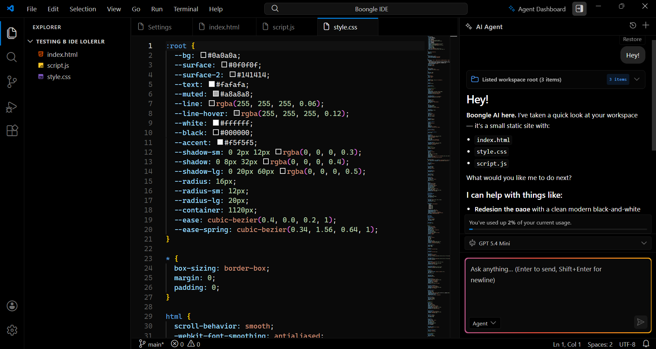Click the script.js chip in chat response
656x349 pixels.
492,164
